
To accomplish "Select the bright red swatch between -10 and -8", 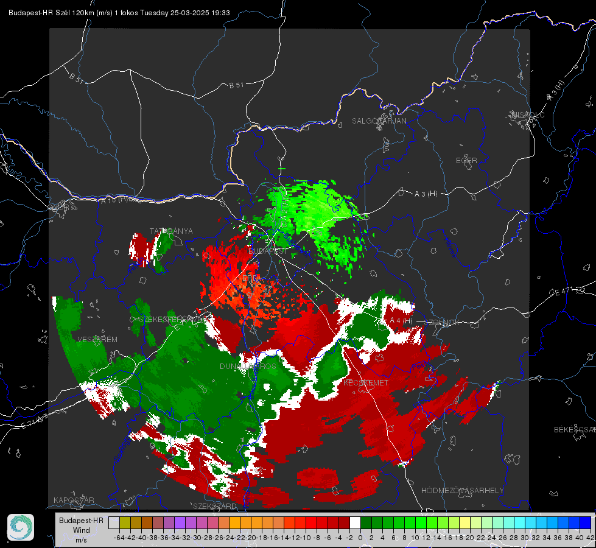I will pyautogui.click(x=311, y=522).
